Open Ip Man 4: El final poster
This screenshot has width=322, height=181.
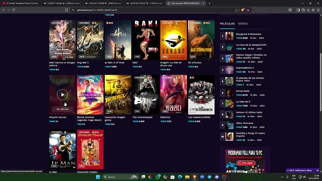pyautogui.click(x=118, y=40)
